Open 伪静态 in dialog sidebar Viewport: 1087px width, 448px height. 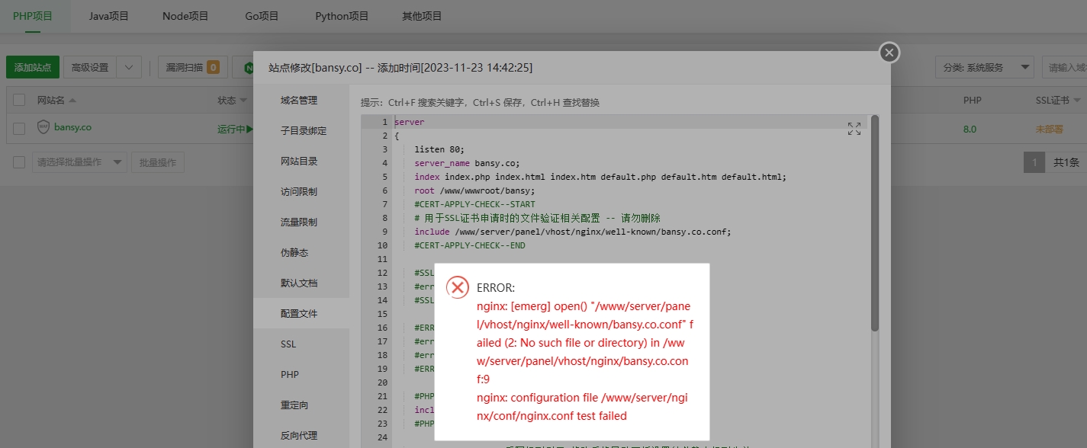click(x=294, y=252)
